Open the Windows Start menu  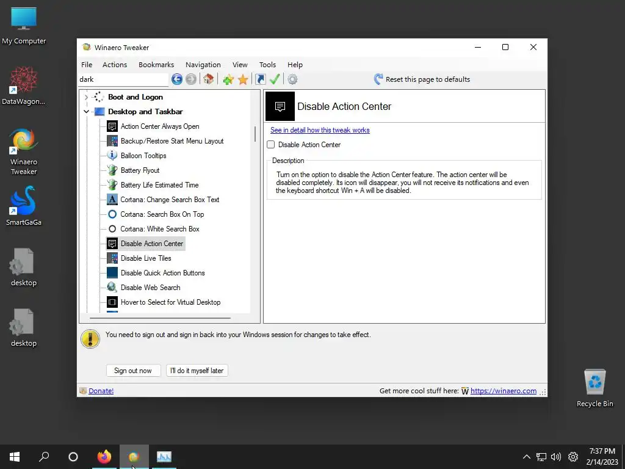click(15, 457)
